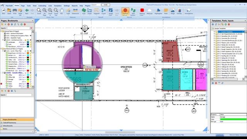Open the Page ribbon tab
Viewport: 247px width, 139px height.
[23, 6]
